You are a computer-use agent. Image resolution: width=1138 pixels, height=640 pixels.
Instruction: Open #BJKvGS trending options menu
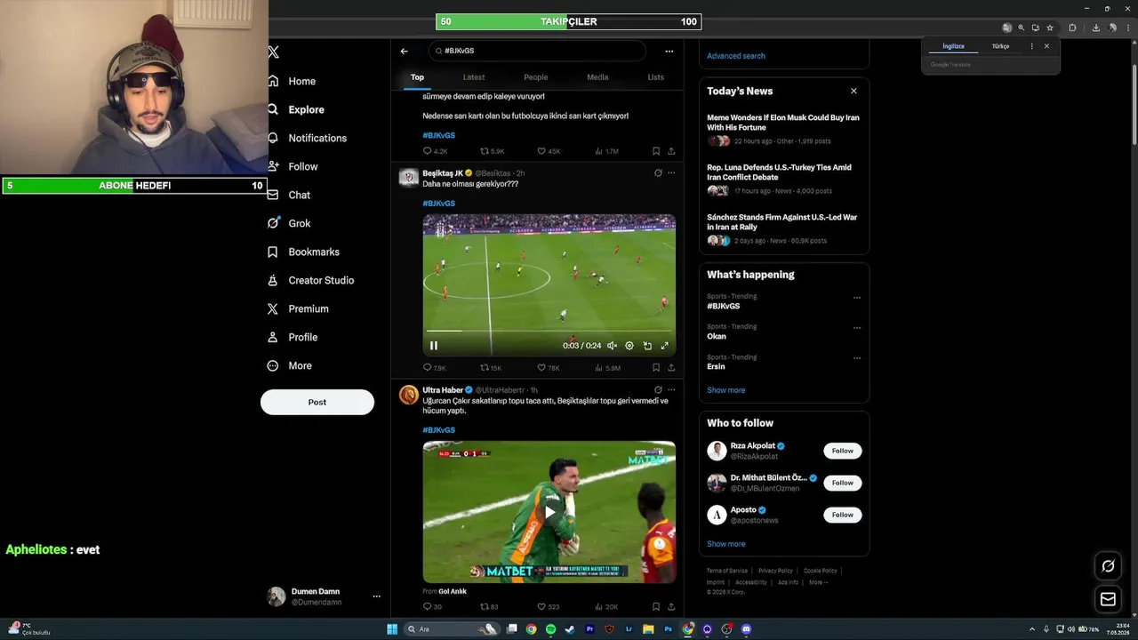(x=857, y=298)
